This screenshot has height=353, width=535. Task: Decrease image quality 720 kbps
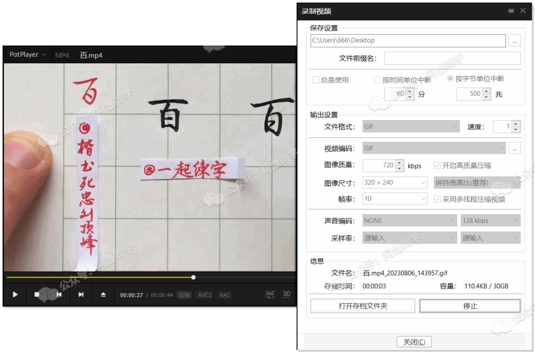[400, 169]
